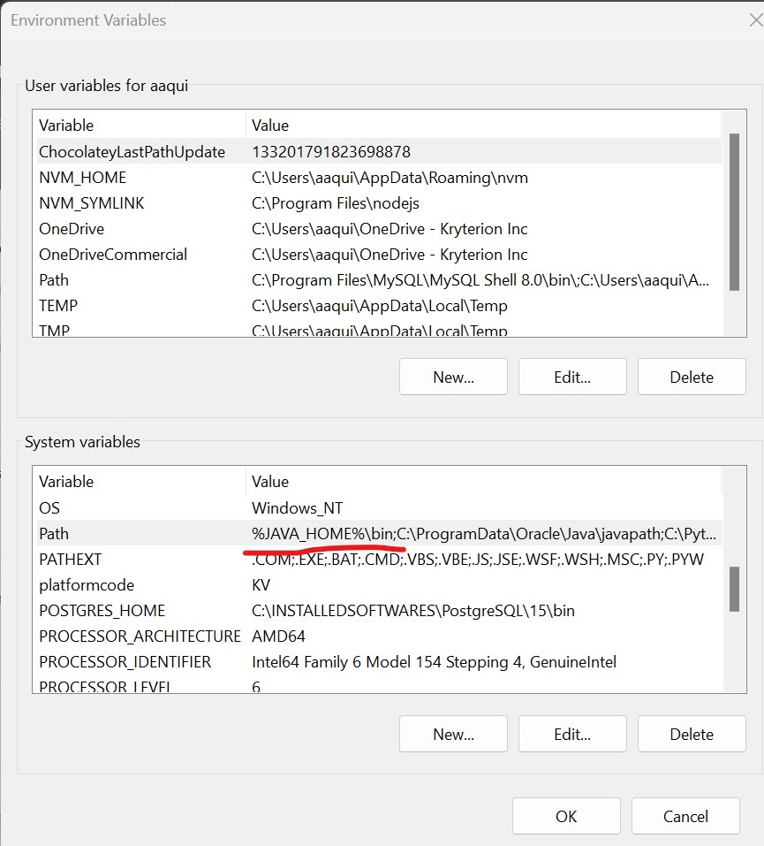This screenshot has height=846, width=764.
Task: Cancel the Environment Variables dialog
Action: (x=685, y=816)
